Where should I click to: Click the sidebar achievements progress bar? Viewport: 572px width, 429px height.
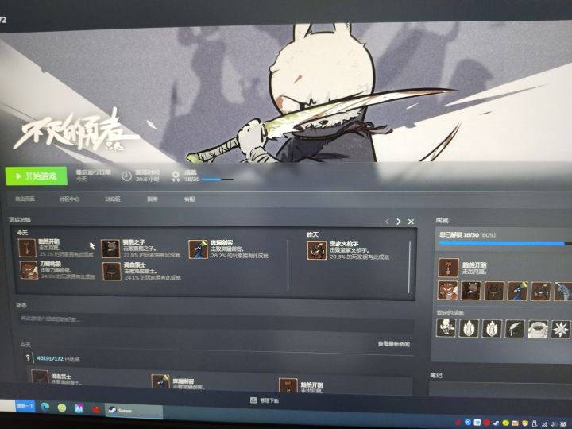505,243
